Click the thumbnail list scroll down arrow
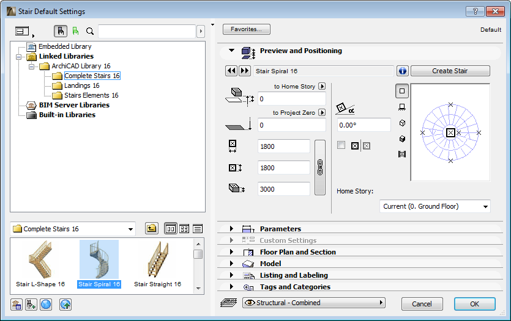Image resolution: width=511 pixels, height=321 pixels. tap(198, 288)
